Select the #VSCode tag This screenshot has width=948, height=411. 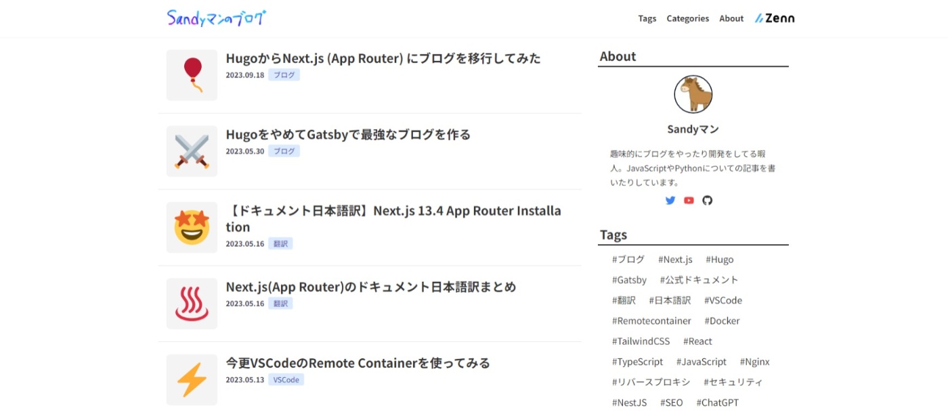pyautogui.click(x=723, y=300)
